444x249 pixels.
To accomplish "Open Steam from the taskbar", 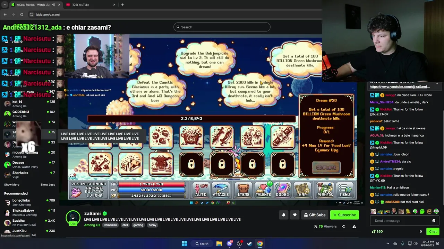I will (249, 243).
